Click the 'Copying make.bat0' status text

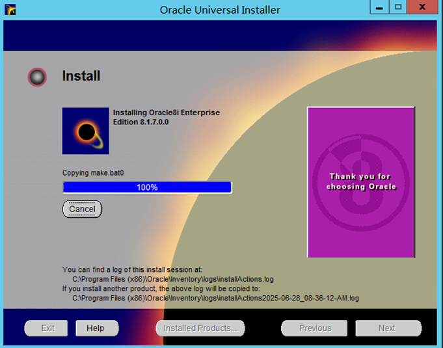93,173
